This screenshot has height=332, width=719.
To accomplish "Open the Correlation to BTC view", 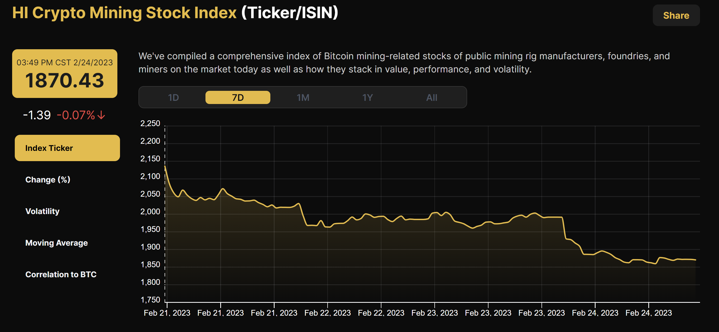I will [61, 274].
